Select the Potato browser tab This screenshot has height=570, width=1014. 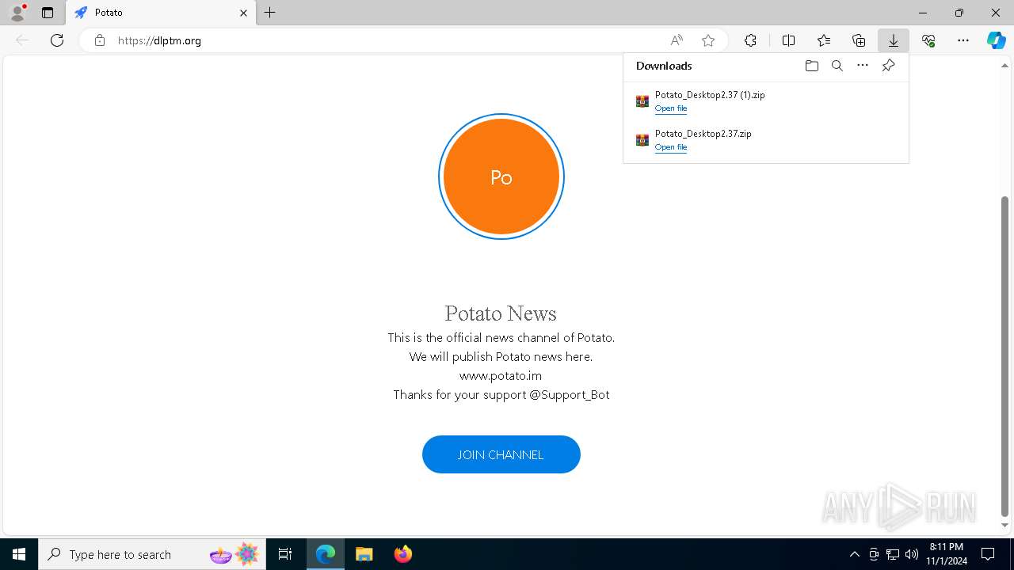tap(161, 13)
